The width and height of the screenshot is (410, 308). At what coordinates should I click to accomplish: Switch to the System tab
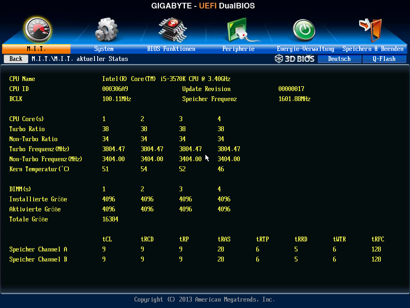point(104,49)
